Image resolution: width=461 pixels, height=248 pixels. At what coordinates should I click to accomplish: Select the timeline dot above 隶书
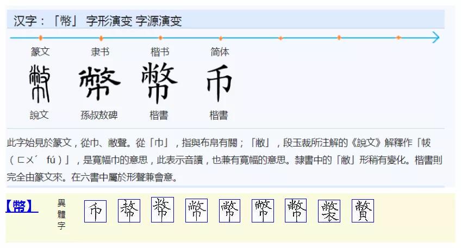(101, 38)
